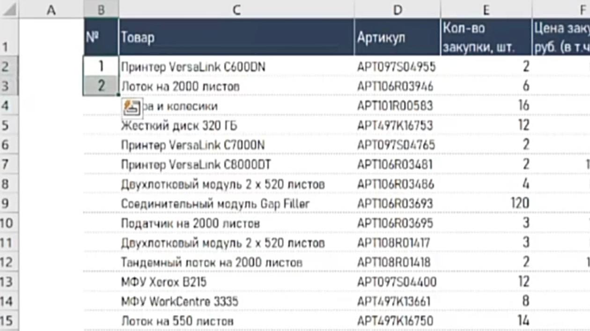
Task: Select cell Тандемный лоток на 2000 листов
Action: (236, 262)
